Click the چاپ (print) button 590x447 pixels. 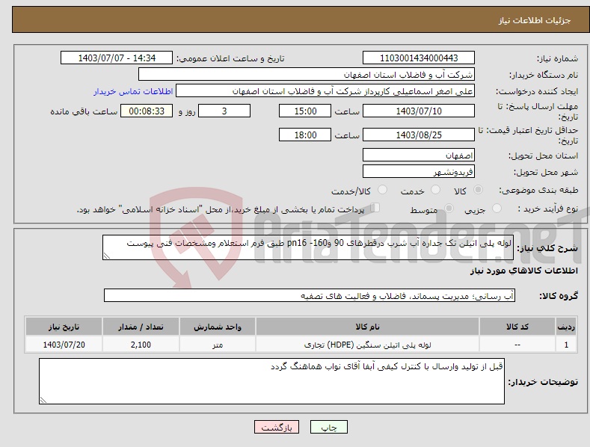tap(328, 427)
